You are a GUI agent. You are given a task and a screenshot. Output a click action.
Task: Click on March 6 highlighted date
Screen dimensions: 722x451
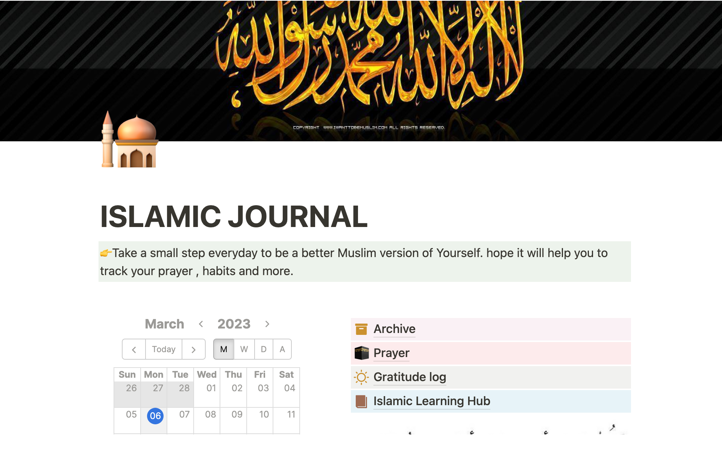155,416
